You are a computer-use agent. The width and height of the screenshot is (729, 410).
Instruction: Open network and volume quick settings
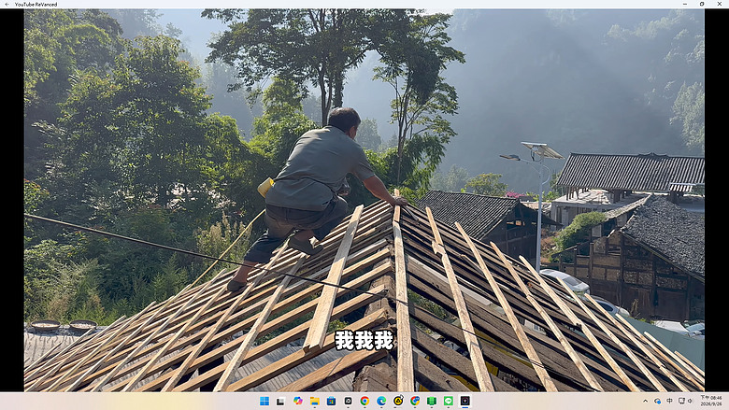point(686,402)
